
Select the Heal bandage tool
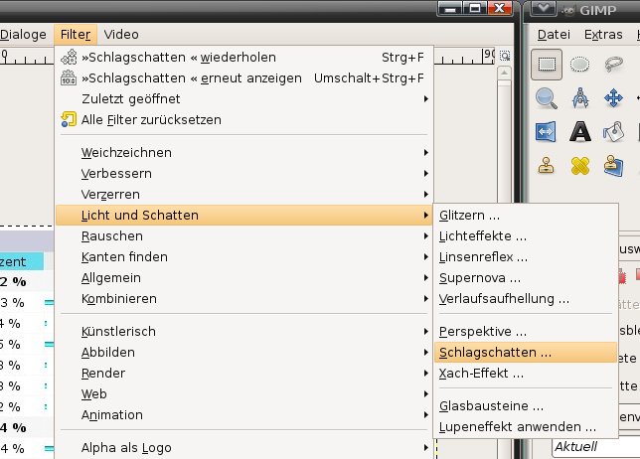(579, 165)
